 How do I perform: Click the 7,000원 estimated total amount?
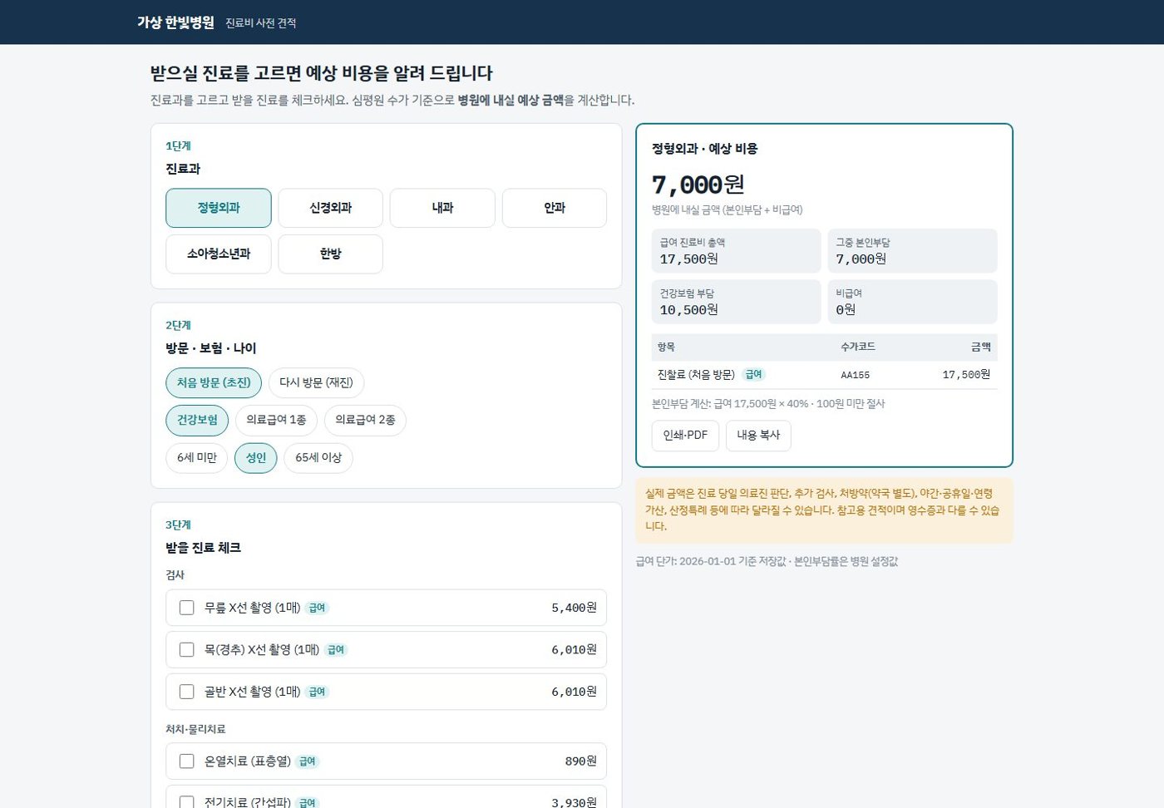pos(698,185)
